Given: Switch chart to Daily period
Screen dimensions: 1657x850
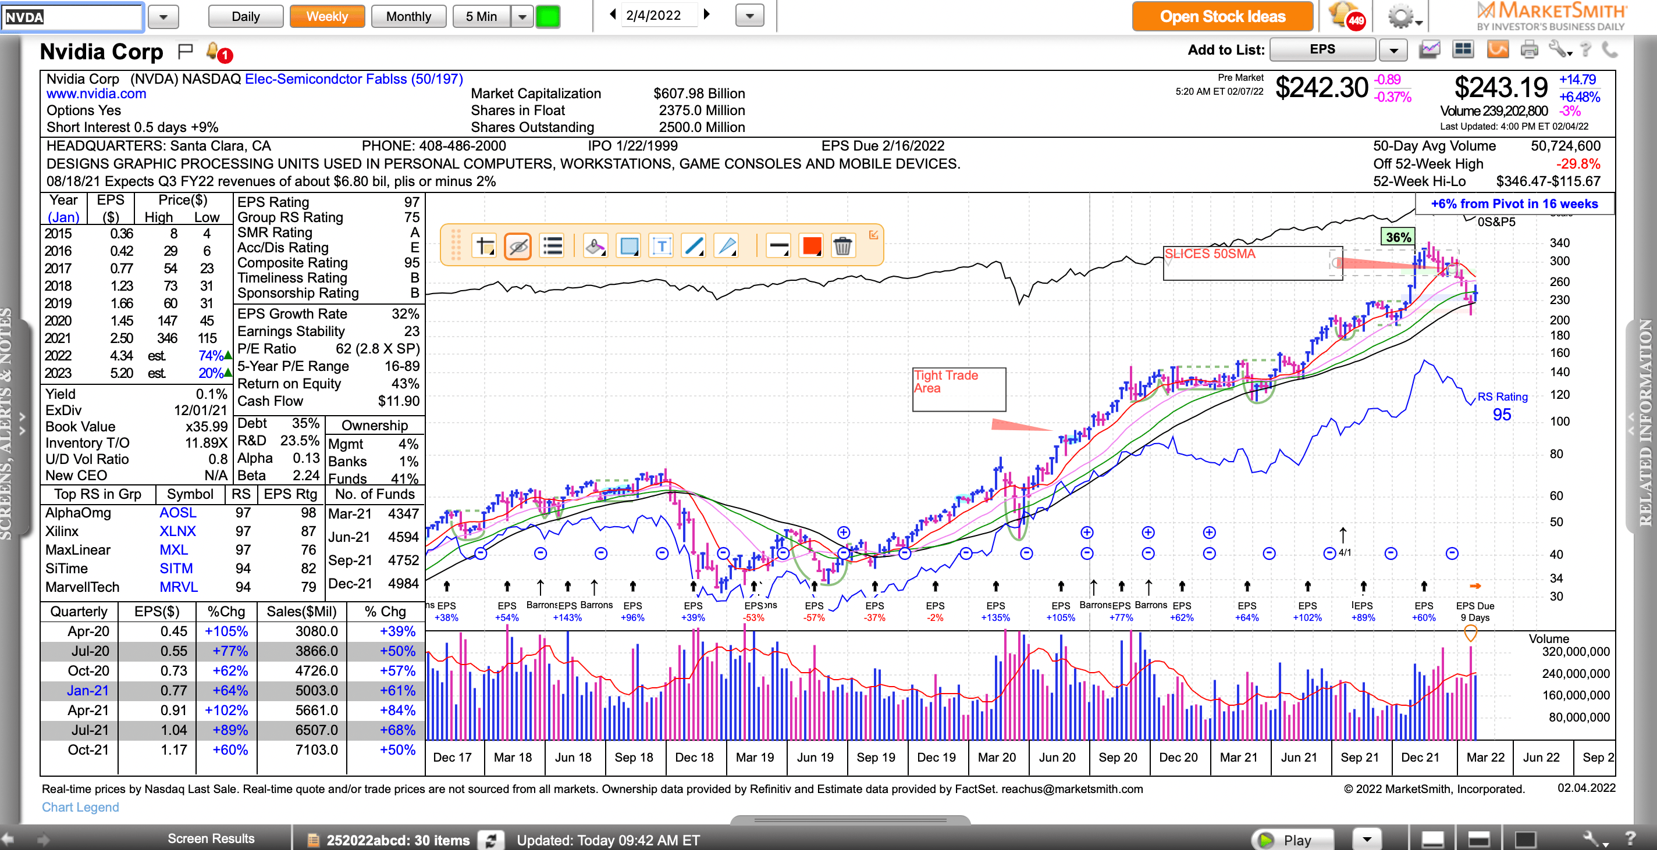Looking at the screenshot, I should pyautogui.click(x=246, y=16).
